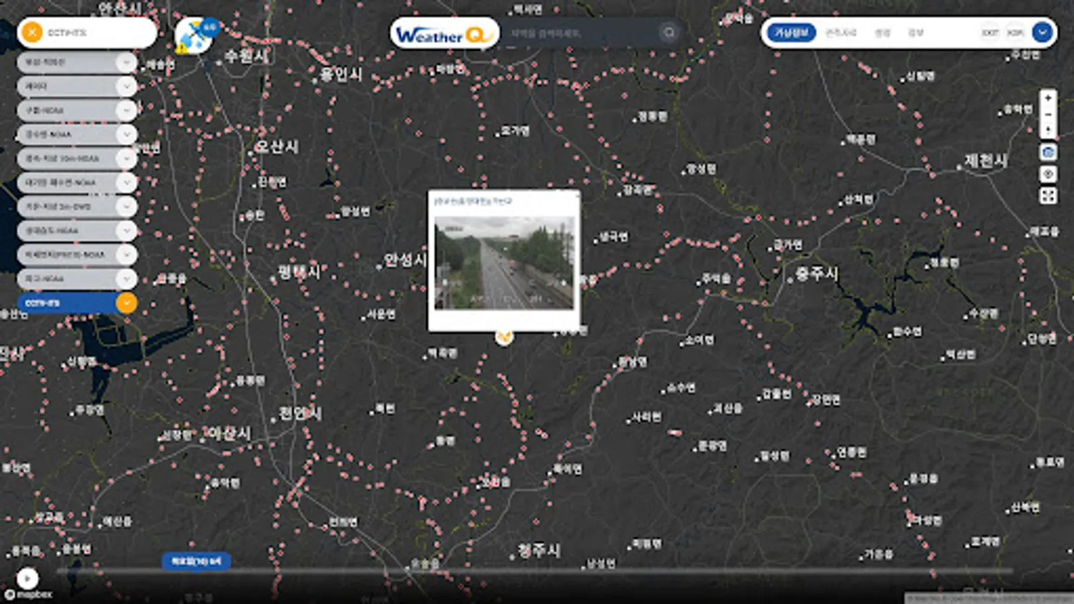Toggle fullscreen map view
The image size is (1074, 604).
click(1048, 195)
